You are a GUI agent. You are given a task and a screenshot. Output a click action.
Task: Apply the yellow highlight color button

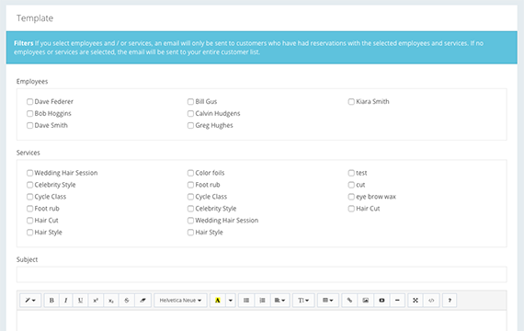(218, 301)
